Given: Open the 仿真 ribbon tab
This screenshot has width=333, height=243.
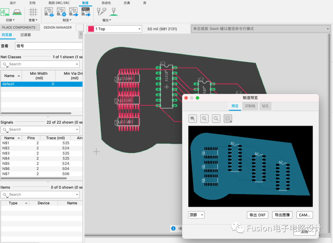Looking at the screenshot, I should pos(127,3).
